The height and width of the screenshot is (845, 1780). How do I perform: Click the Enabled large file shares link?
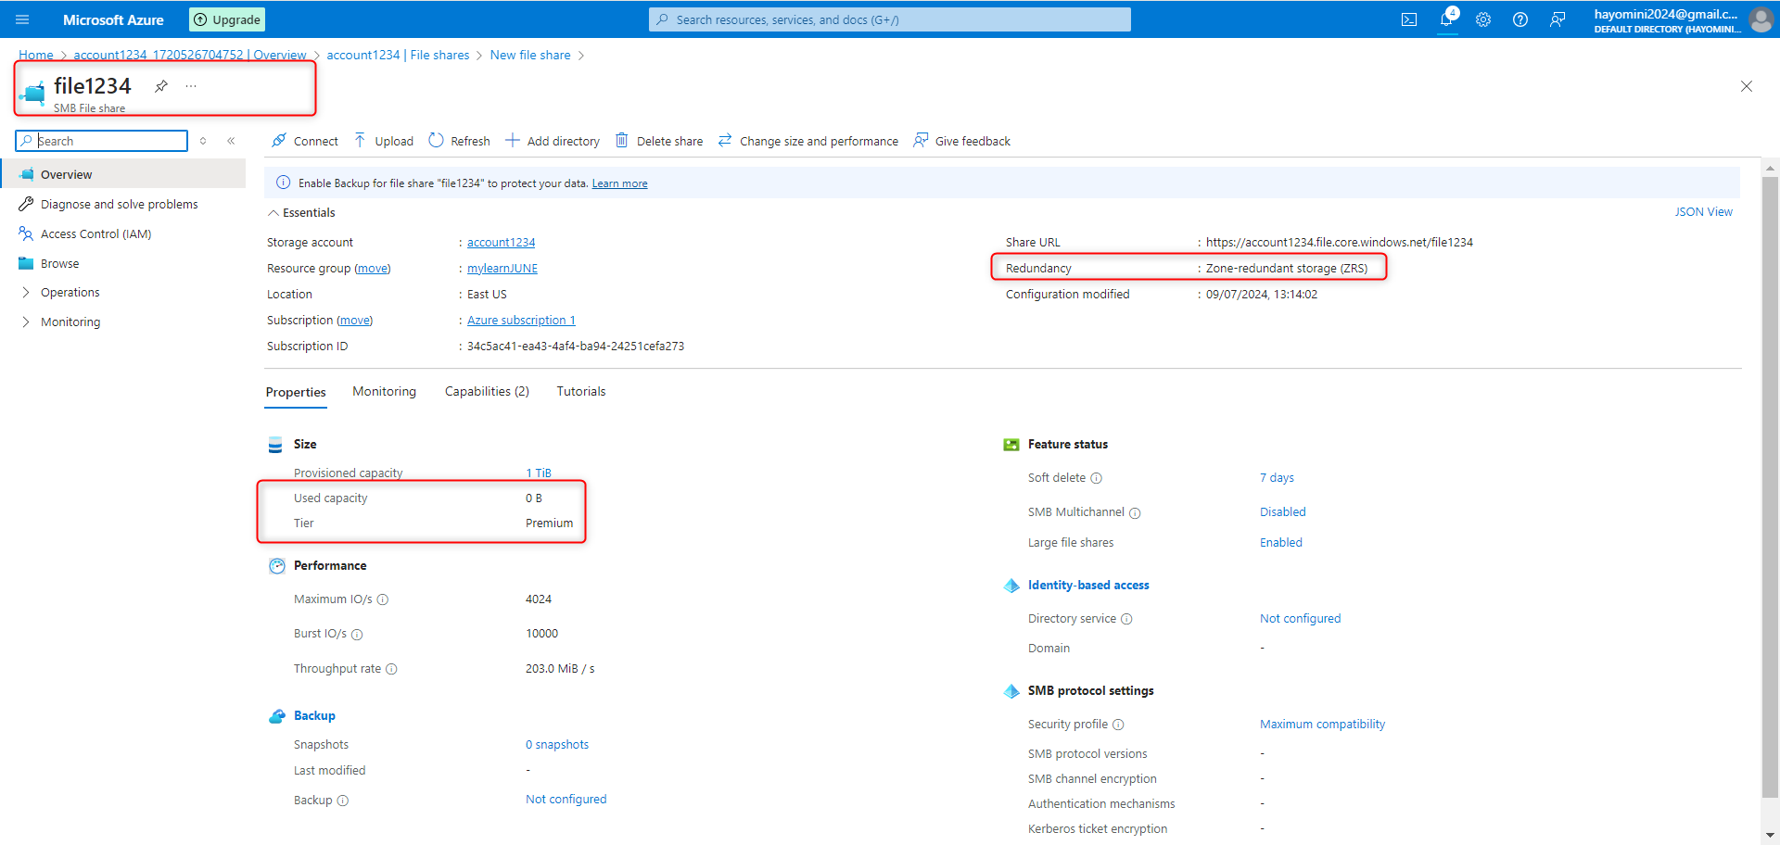point(1280,543)
